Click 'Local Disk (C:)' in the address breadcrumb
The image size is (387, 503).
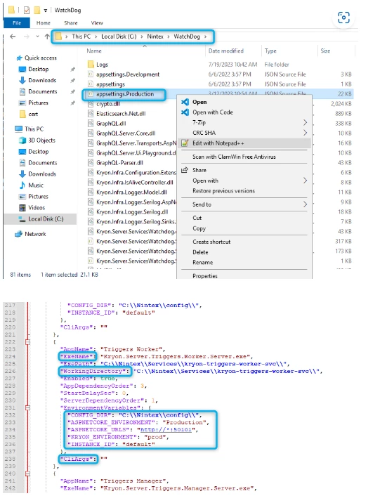tap(119, 37)
